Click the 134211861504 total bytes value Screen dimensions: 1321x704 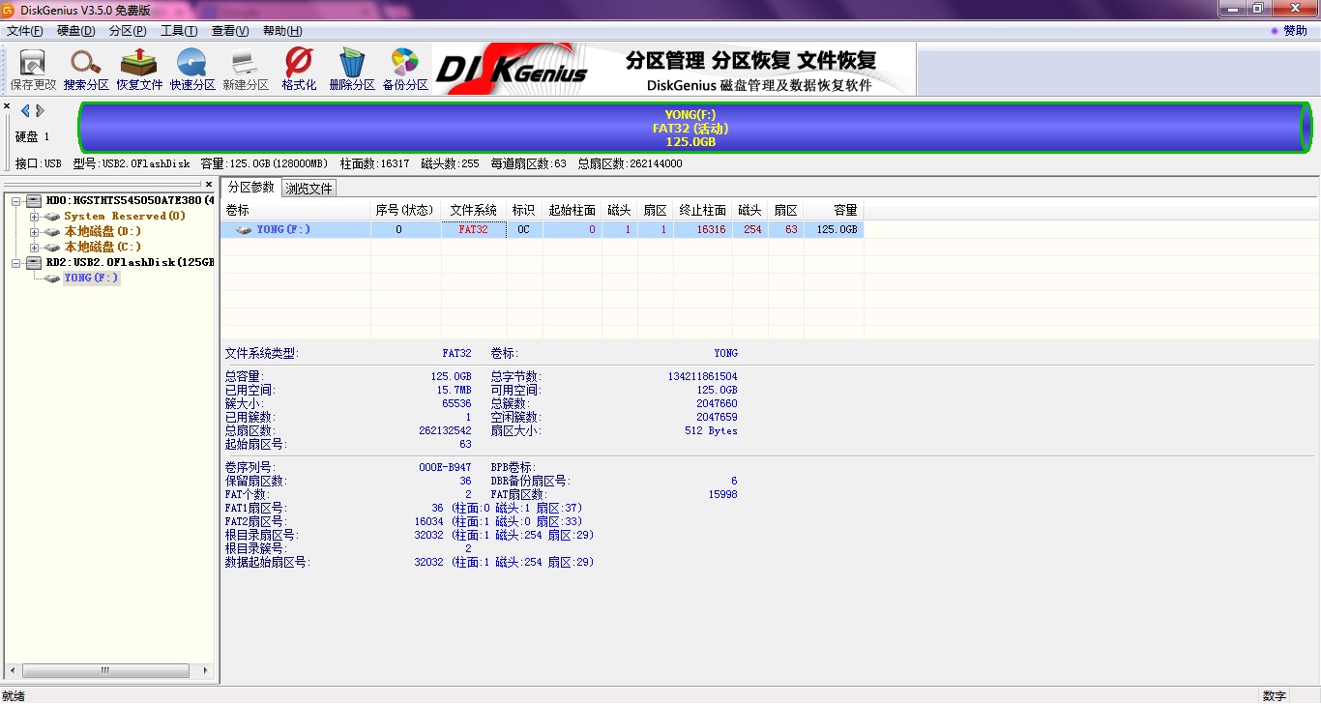702,377
